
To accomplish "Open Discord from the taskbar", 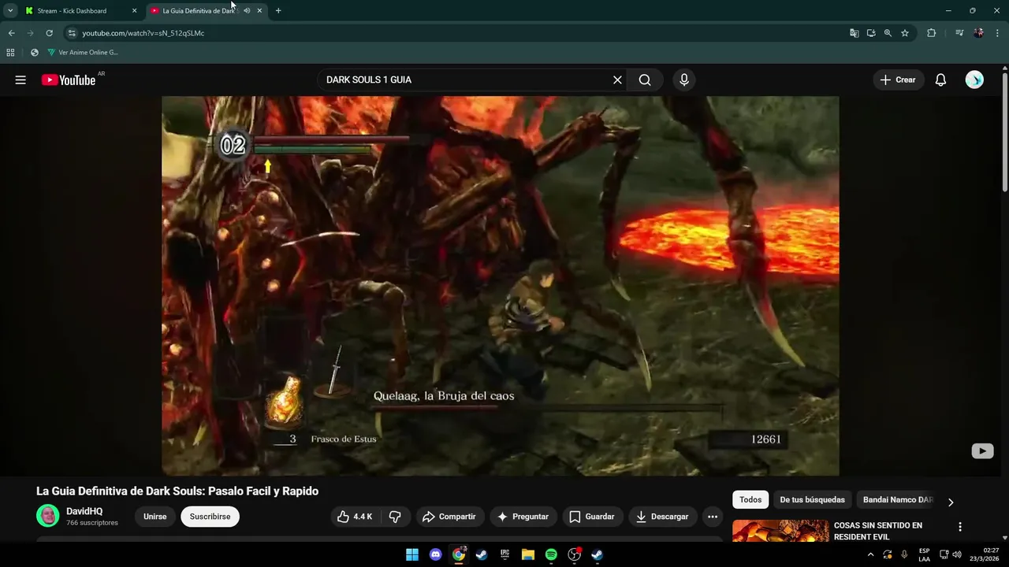I will (435, 554).
